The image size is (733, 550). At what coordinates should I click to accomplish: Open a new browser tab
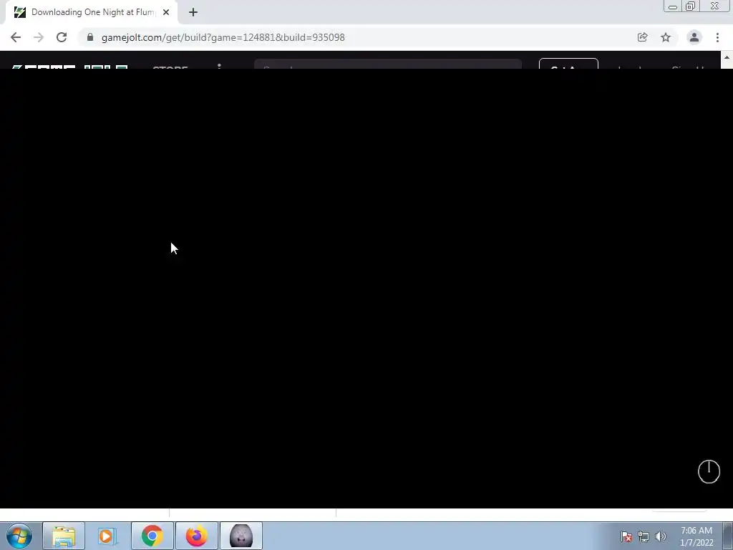[193, 13]
